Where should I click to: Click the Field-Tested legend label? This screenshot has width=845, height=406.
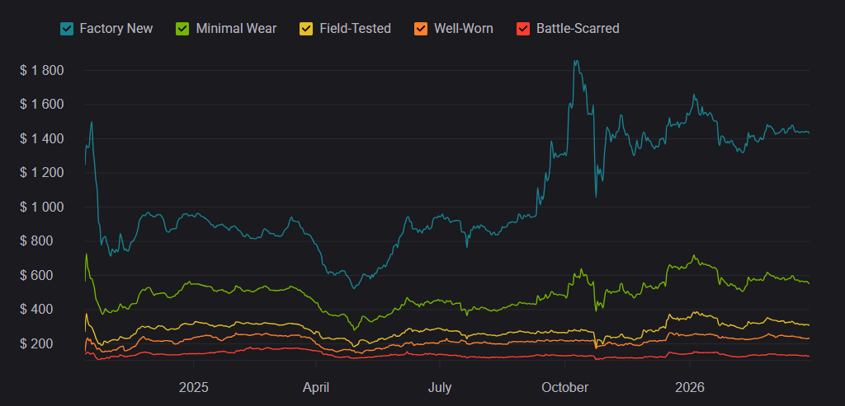click(356, 29)
